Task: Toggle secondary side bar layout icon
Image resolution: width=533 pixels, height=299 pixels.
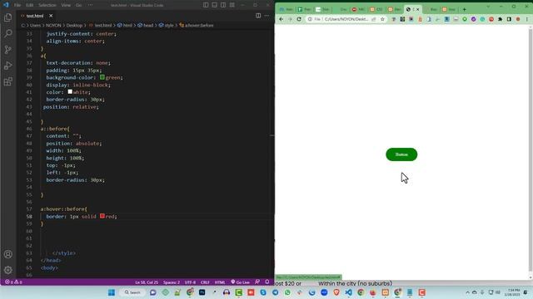Action: (223, 5)
